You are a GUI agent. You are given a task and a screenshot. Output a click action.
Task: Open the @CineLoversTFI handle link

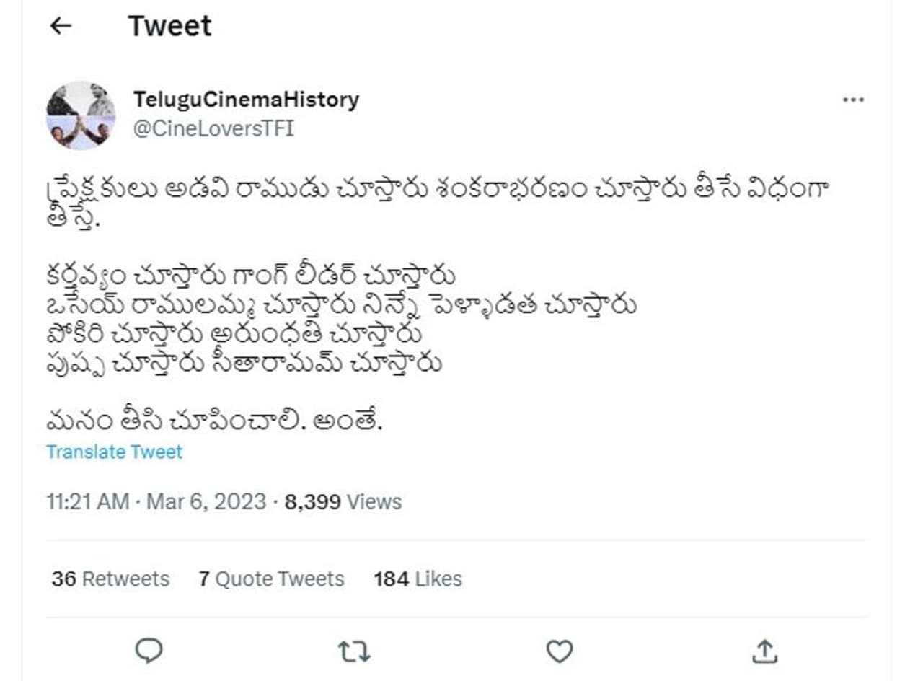point(213,129)
